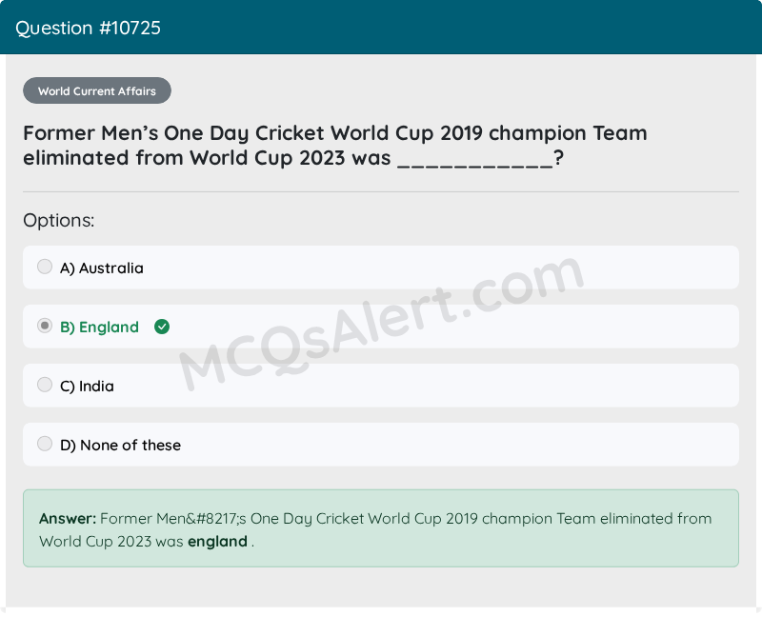Click the bold england word in answer
762x636 pixels.
tap(217, 541)
